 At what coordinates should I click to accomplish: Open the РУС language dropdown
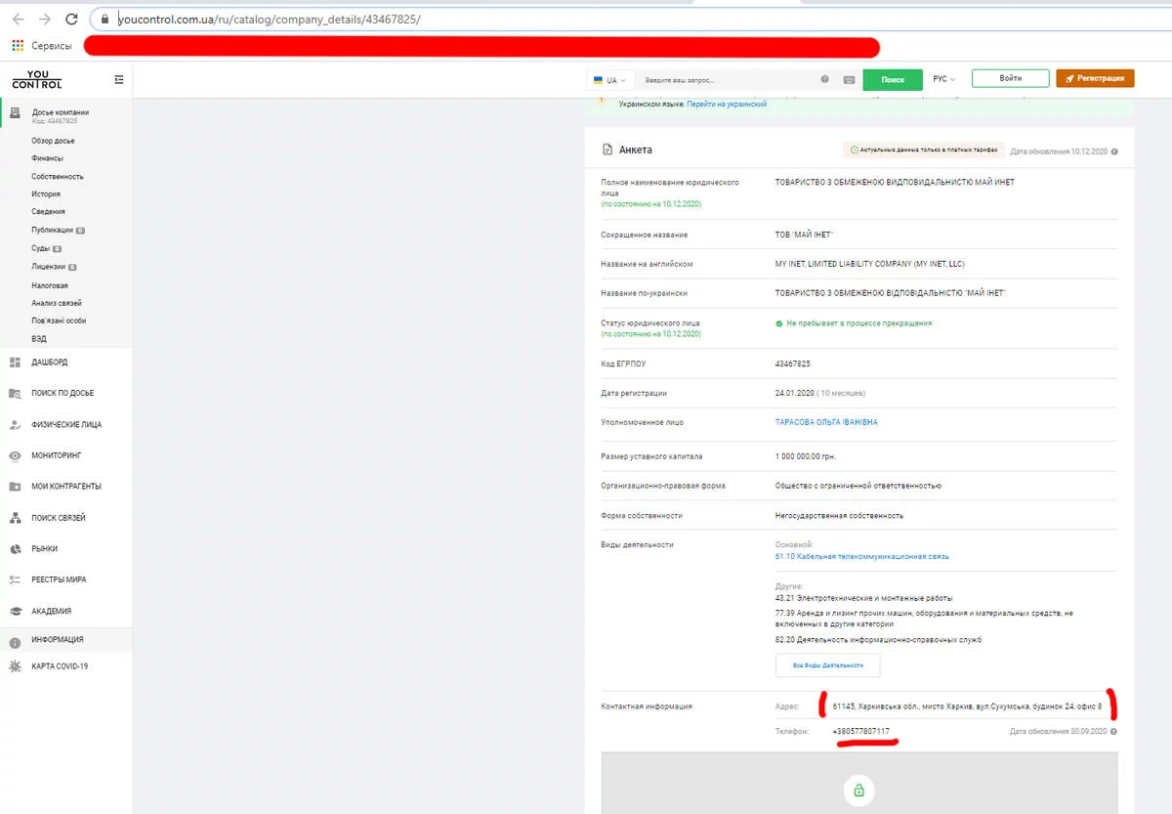pyautogui.click(x=943, y=79)
